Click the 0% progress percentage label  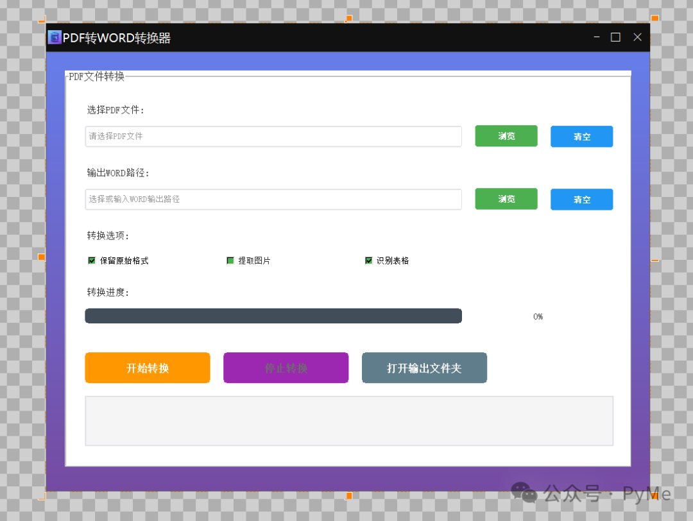538,316
